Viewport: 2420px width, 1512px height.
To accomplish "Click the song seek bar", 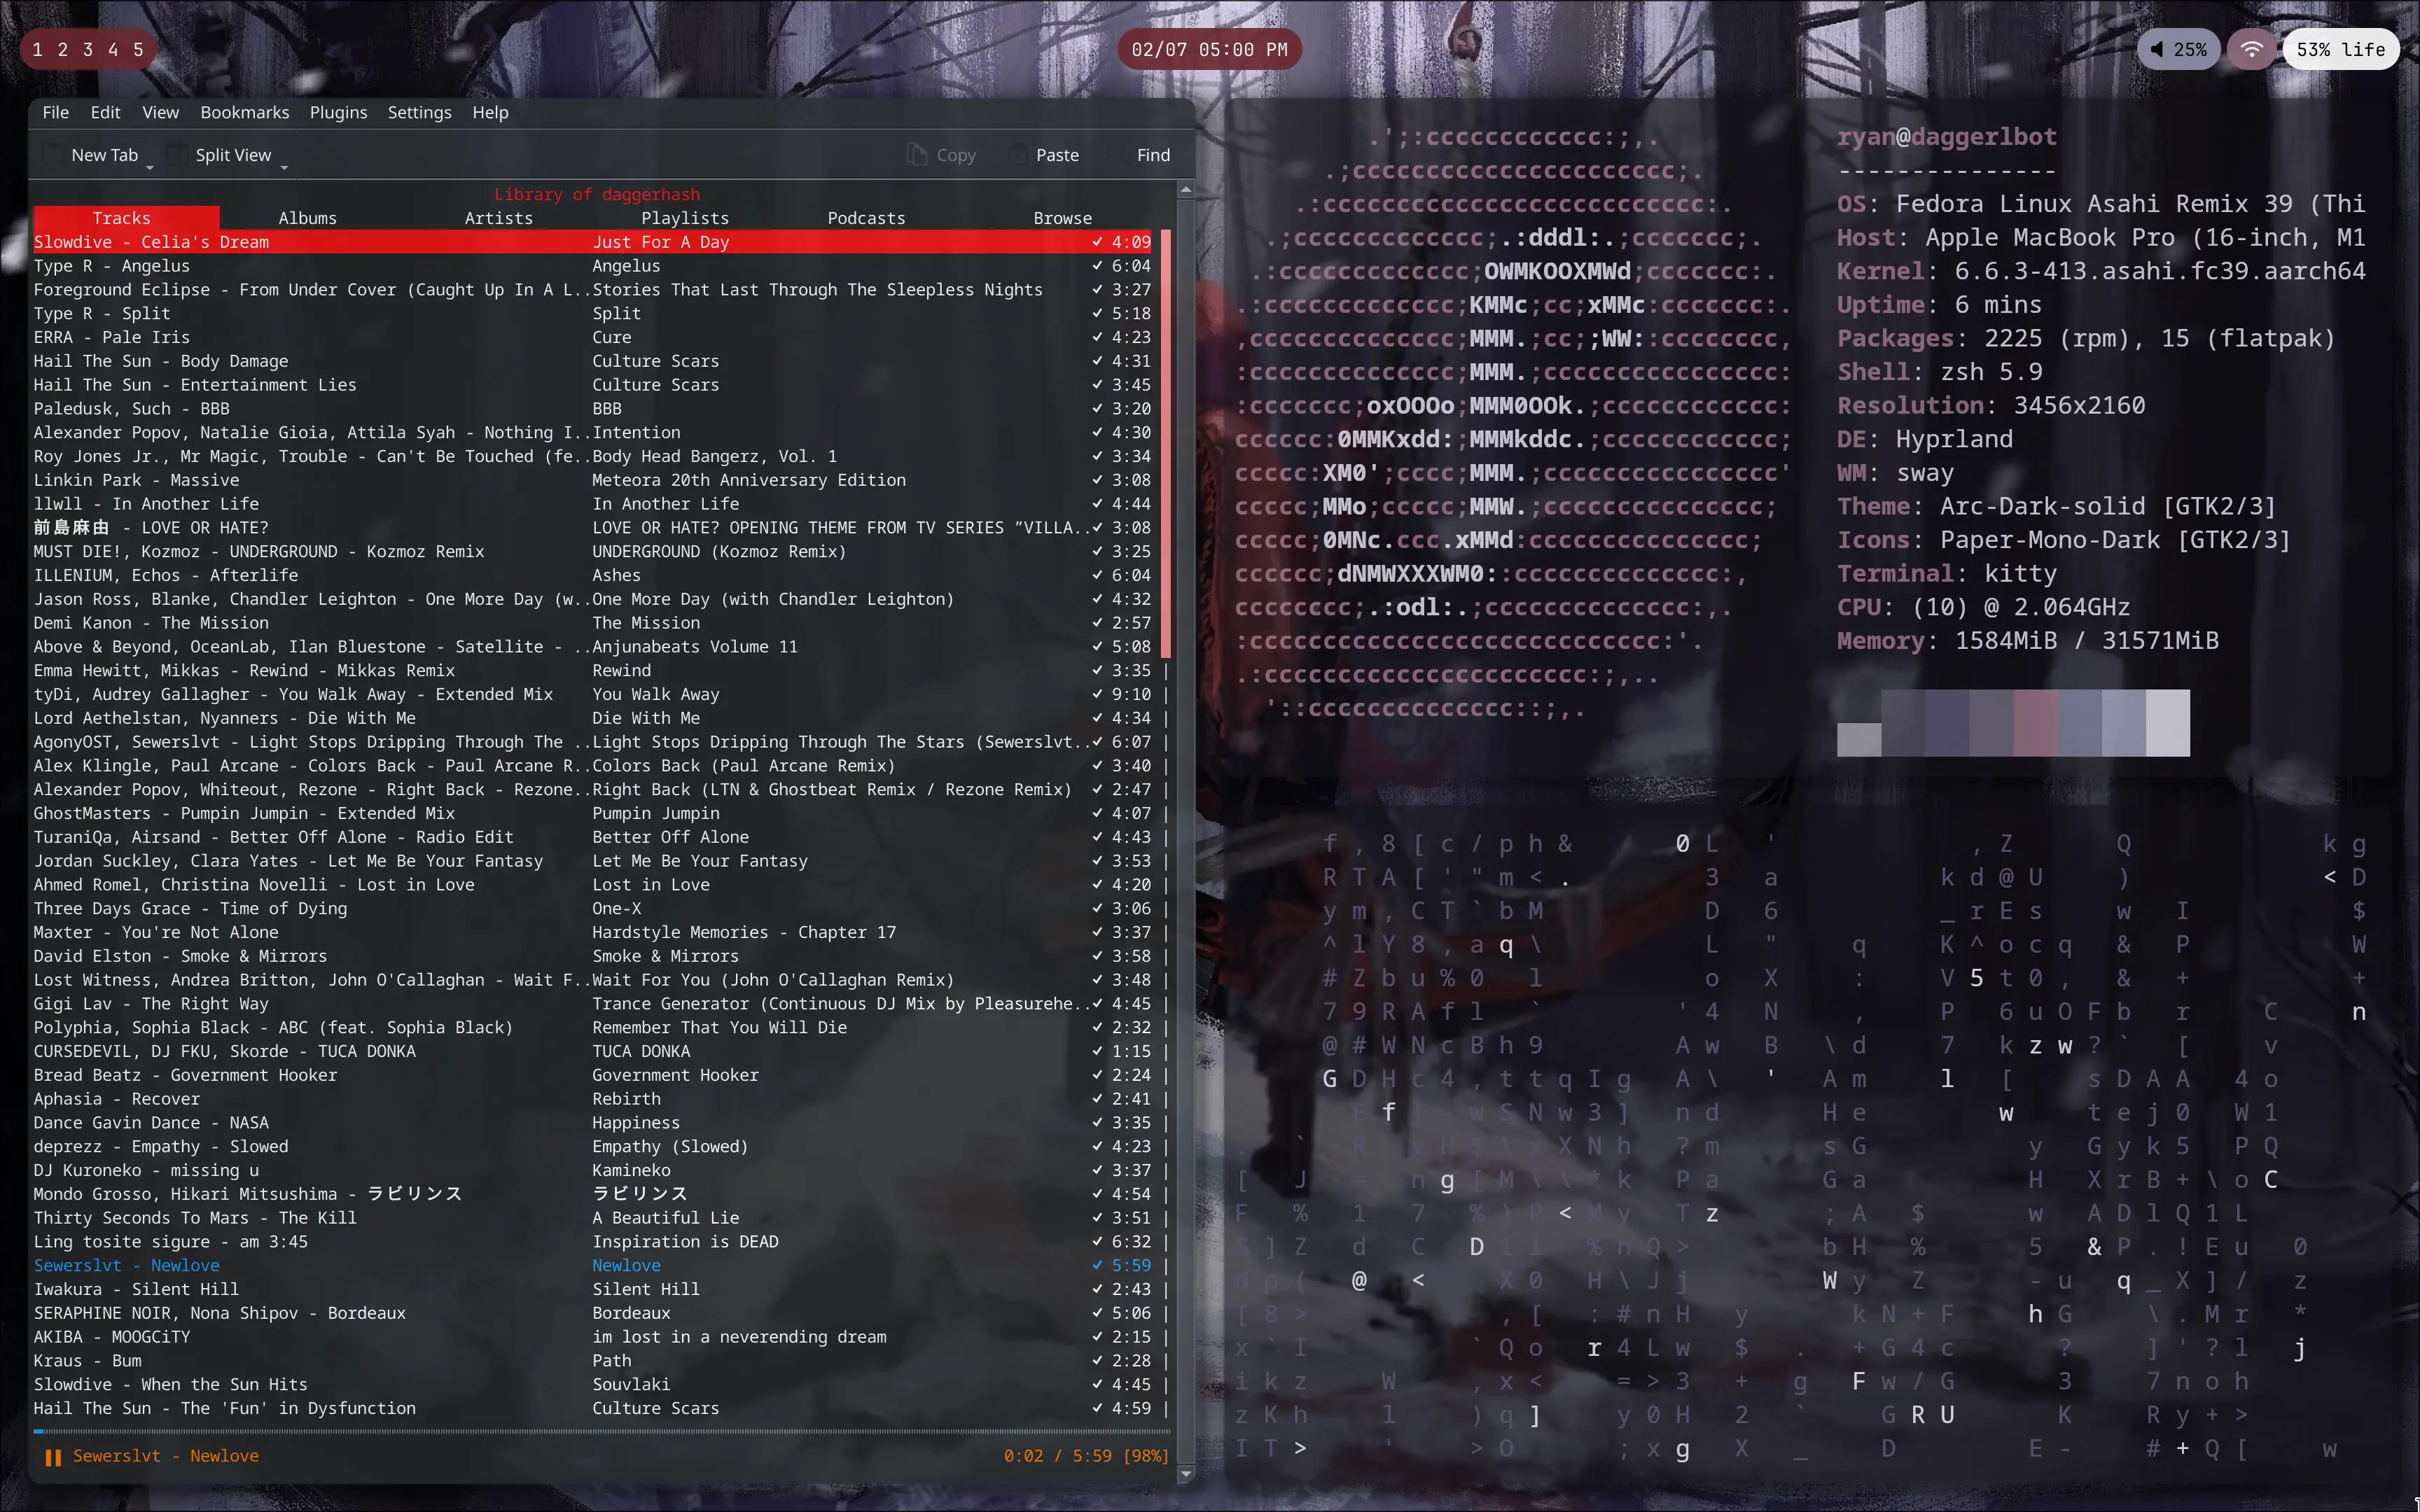I will [x=600, y=1431].
